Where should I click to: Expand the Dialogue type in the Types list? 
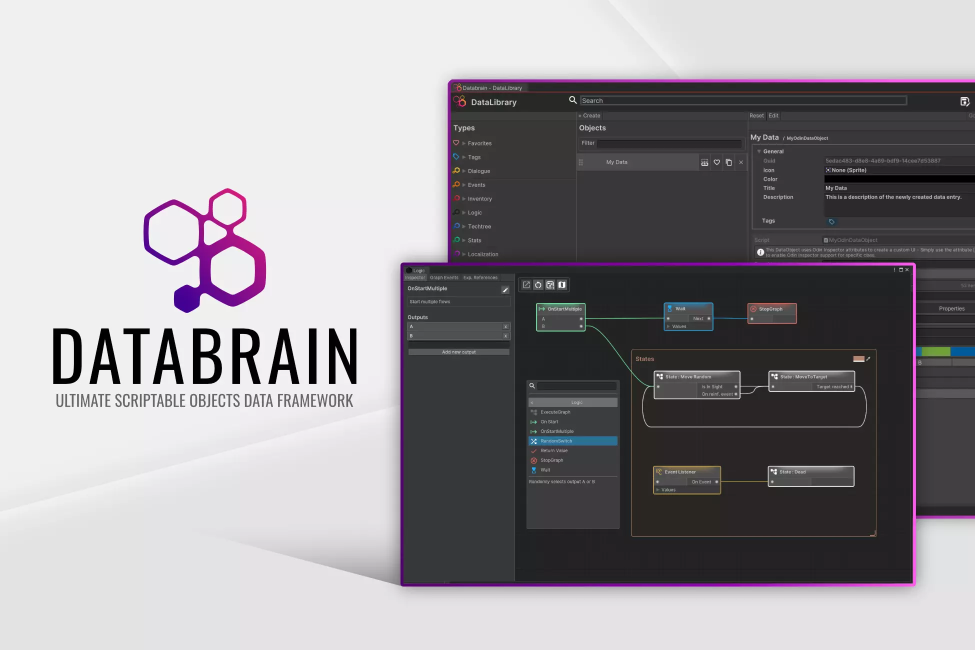click(464, 171)
